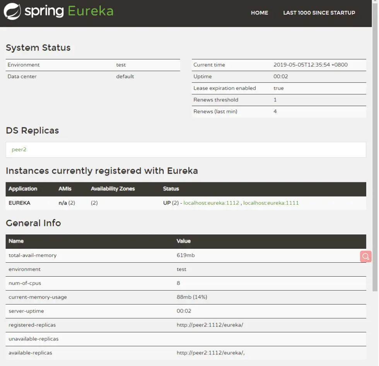Click the 88mb (14%) memory usage value

point(192,297)
